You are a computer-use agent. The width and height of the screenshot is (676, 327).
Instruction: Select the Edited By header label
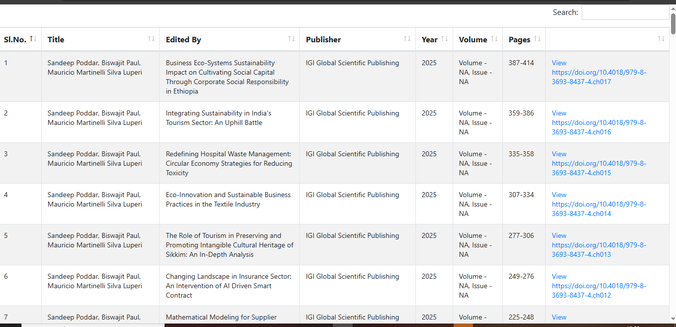tap(184, 40)
